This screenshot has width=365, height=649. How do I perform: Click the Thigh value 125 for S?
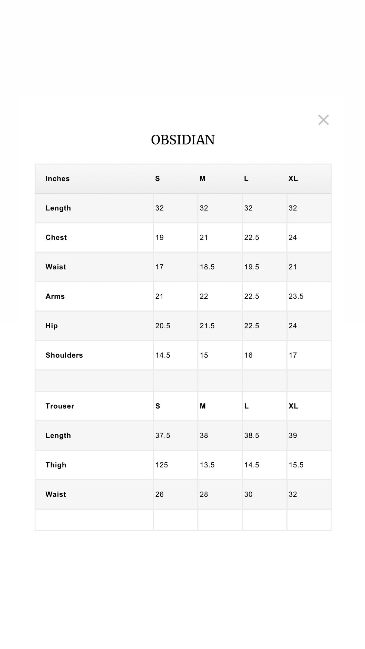(161, 465)
